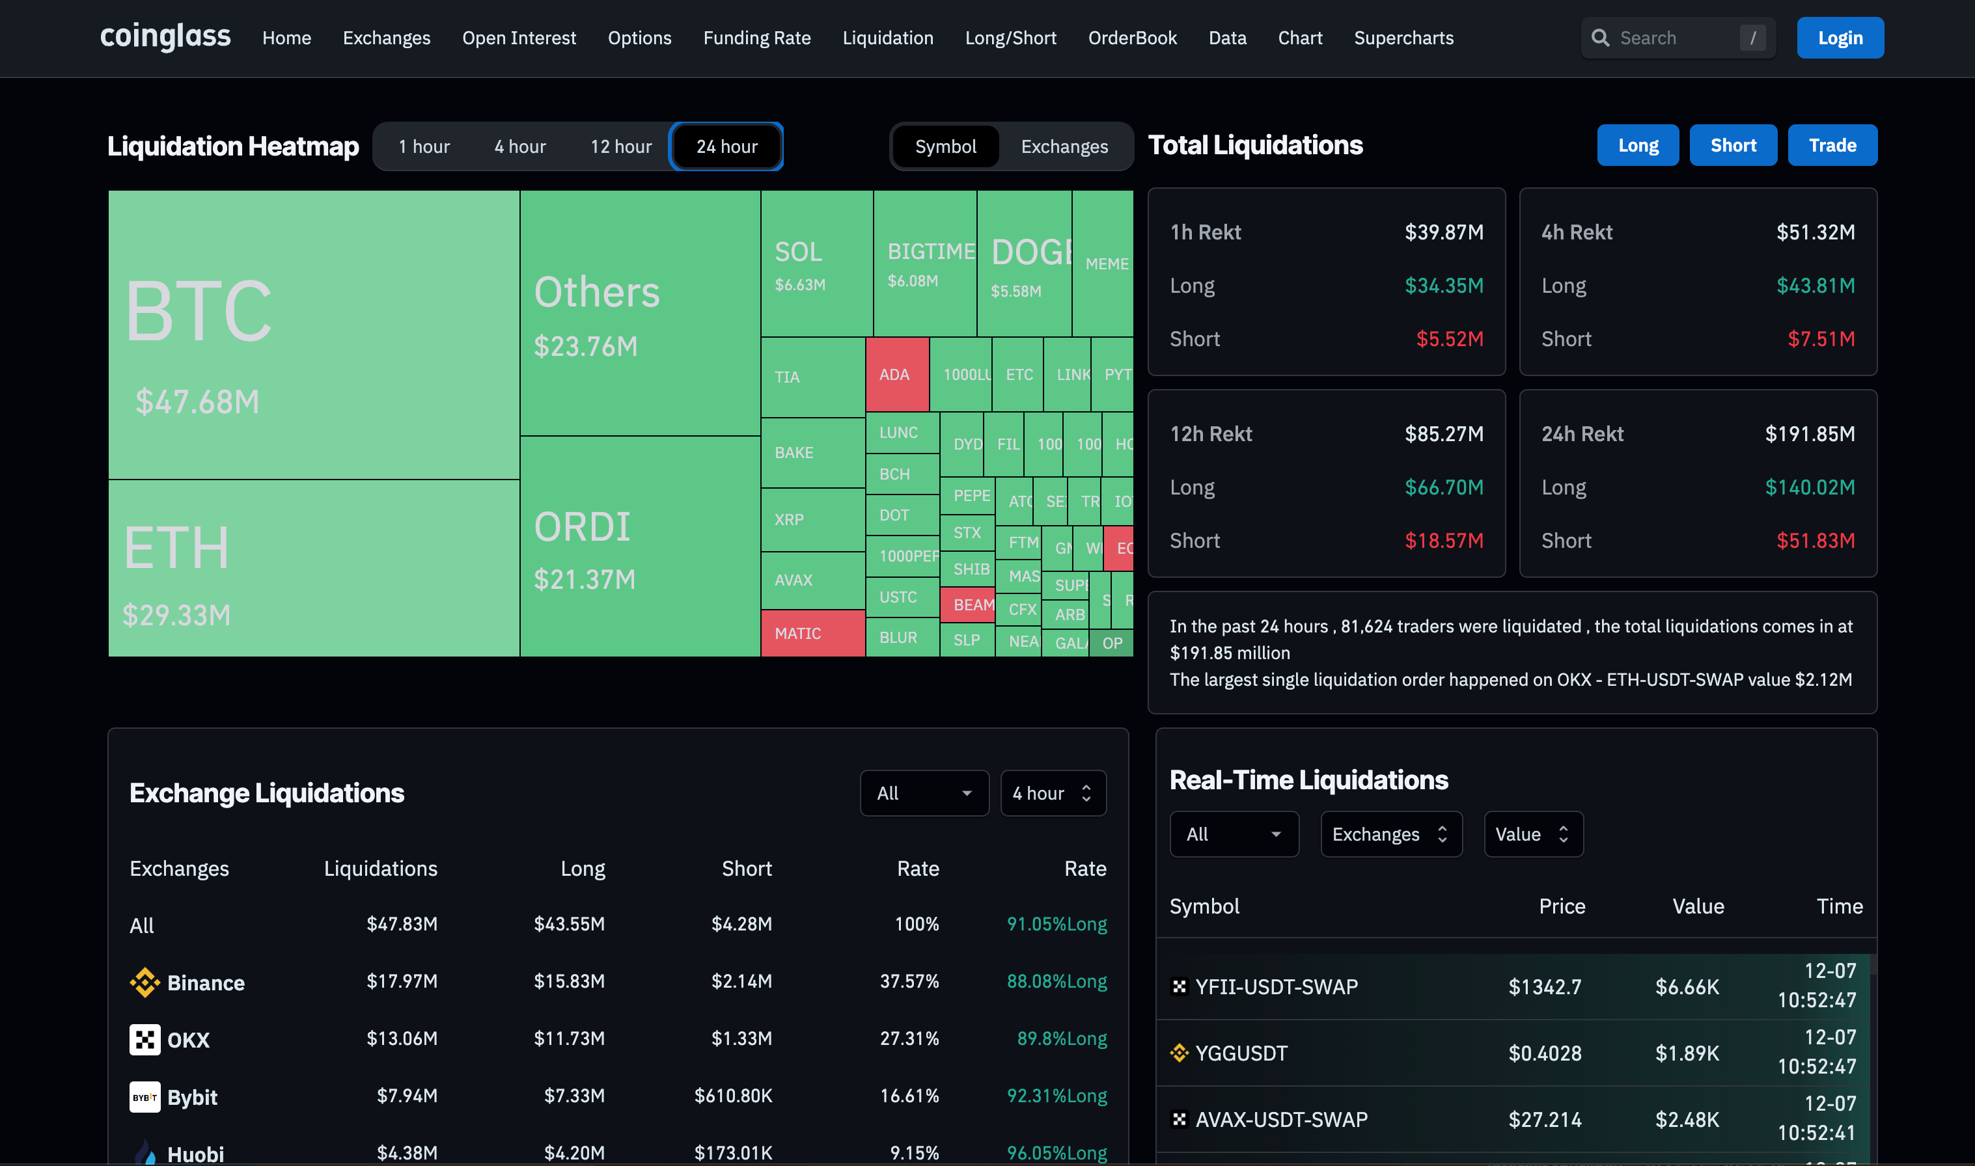The height and width of the screenshot is (1166, 1975).
Task: Click the OKX exchange logo
Action: [x=144, y=1038]
